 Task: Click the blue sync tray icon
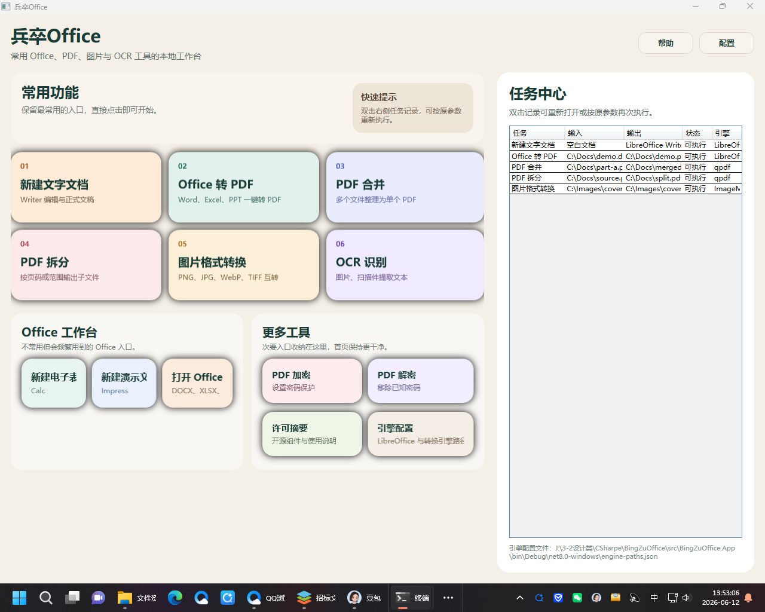click(x=539, y=598)
